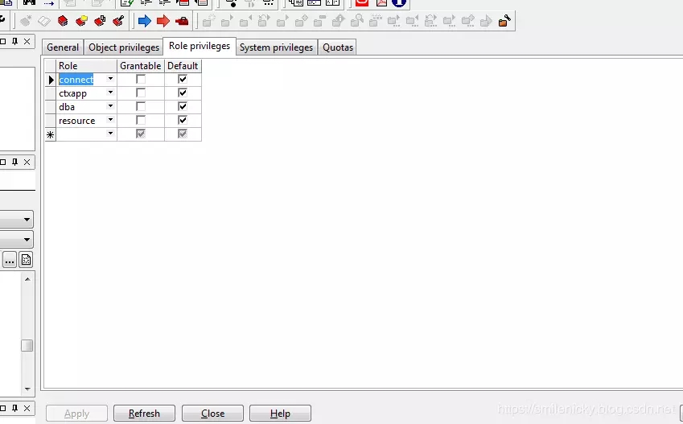
Task: Uncheck Default checkbox for dba role
Action: pyautogui.click(x=183, y=106)
